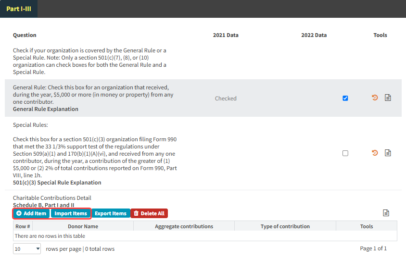Image resolution: width=406 pixels, height=258 pixels.
Task: Revert the General Rule row value
Action: (375, 98)
